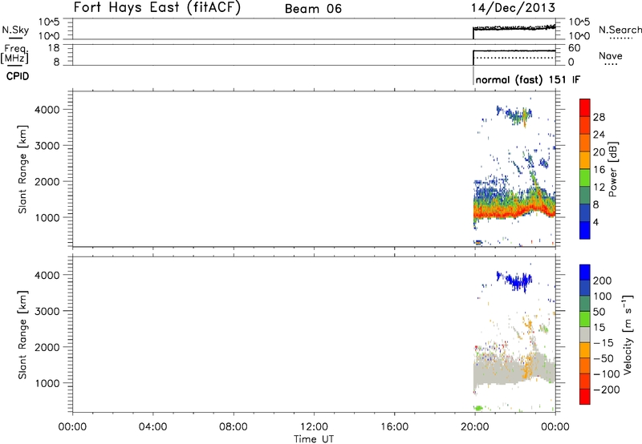Click the "16:00" time axis label
The width and height of the screenshot is (642, 444).
tap(394, 427)
